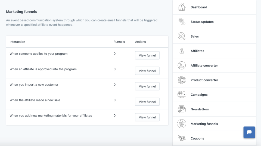Click the Campaigns megaphone icon
The height and width of the screenshot is (146, 261).
(x=182, y=95)
